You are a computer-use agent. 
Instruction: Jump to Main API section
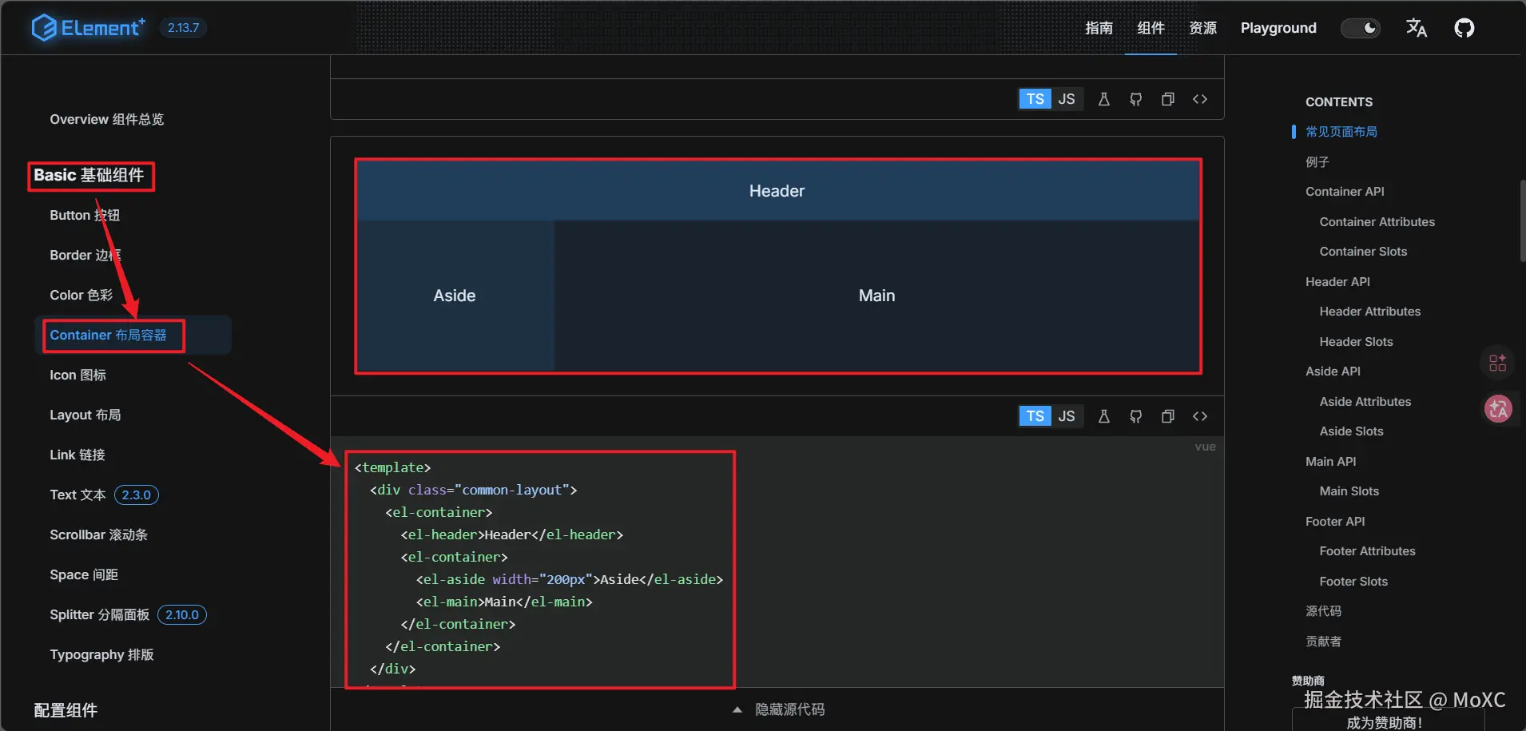click(x=1330, y=461)
